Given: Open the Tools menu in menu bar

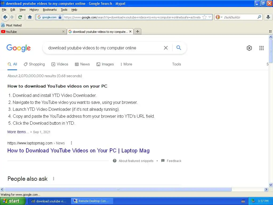Looking at the screenshot, I should coord(64,10).
